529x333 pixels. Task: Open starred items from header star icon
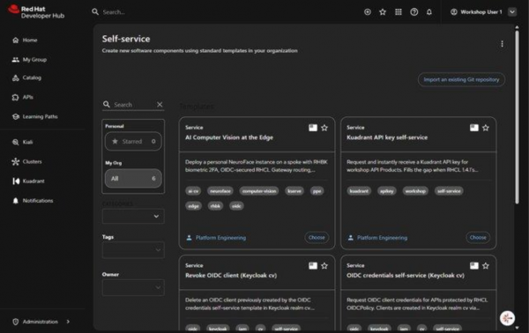click(383, 12)
